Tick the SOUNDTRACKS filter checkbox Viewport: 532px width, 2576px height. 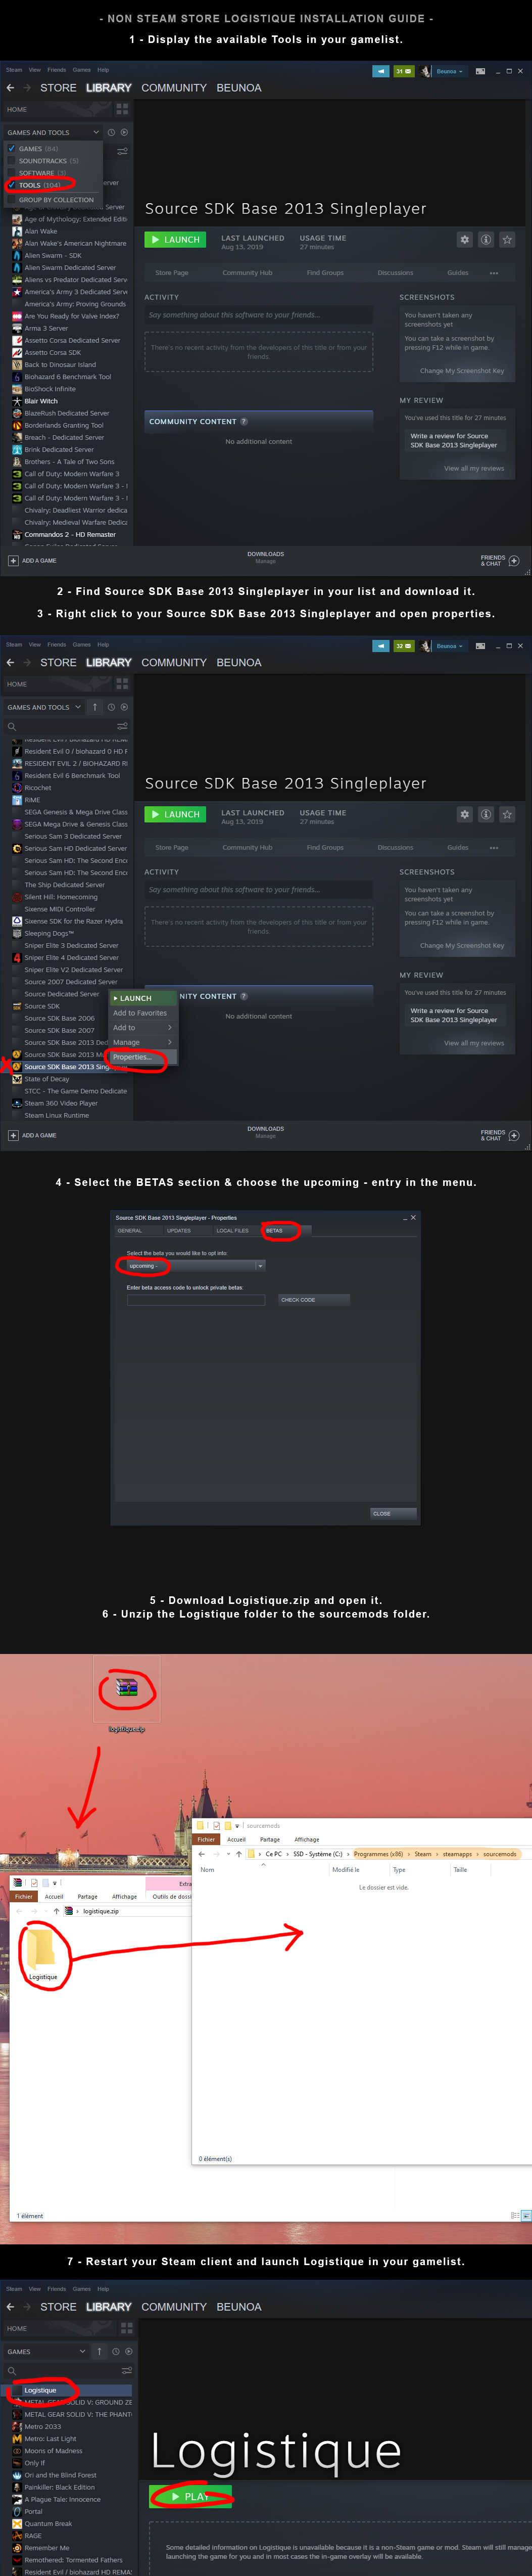pyautogui.click(x=12, y=160)
